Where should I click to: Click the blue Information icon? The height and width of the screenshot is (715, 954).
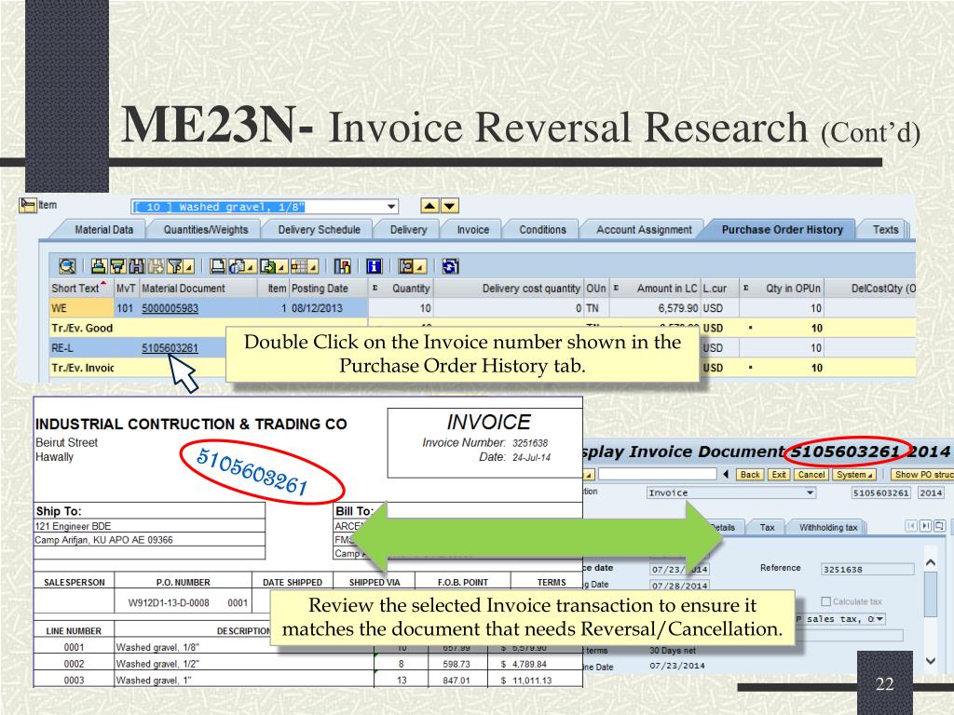(375, 265)
